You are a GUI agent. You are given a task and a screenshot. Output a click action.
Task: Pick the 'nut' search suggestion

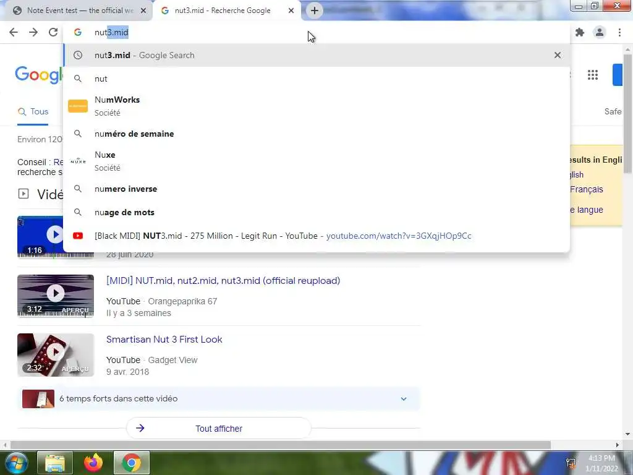316,79
